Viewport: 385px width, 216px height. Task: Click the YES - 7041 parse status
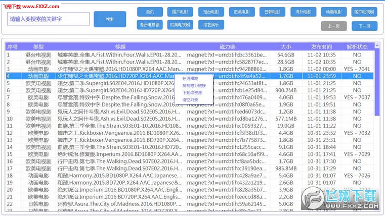[357, 69]
